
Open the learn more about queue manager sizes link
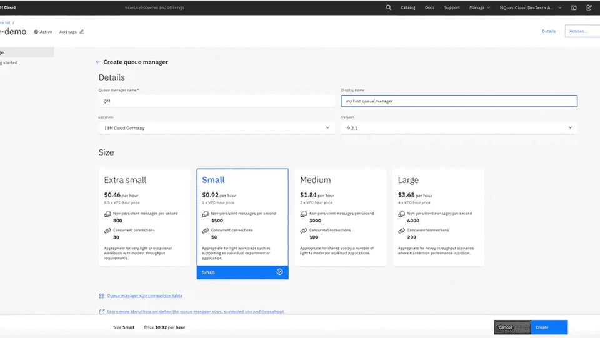195,312
